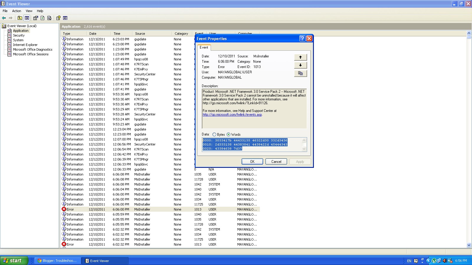
Task: Click OK in Event Properties dialog
Action: 252,162
